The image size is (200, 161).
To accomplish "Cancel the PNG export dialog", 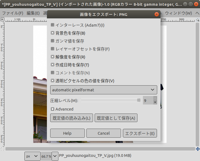I will tap(104, 133).
